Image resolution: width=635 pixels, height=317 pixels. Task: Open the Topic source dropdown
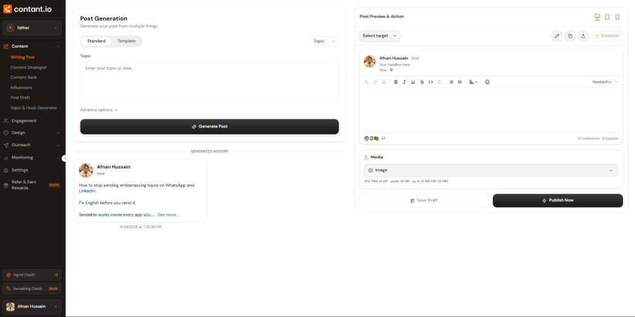click(x=324, y=41)
